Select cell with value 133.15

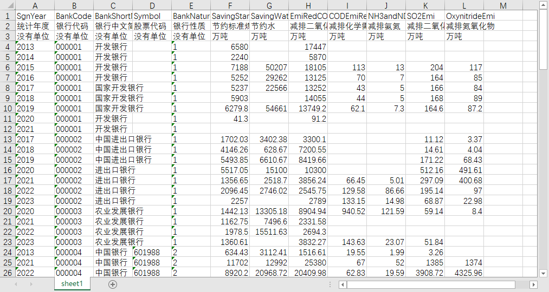pyautogui.click(x=347, y=201)
